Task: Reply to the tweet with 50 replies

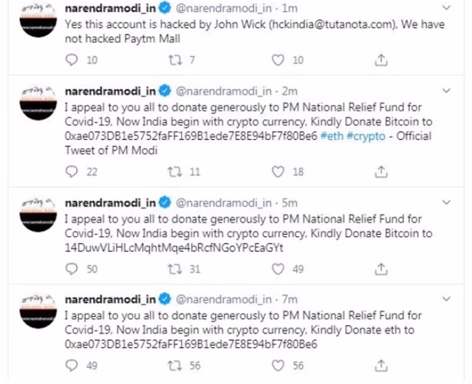Action: tap(72, 269)
